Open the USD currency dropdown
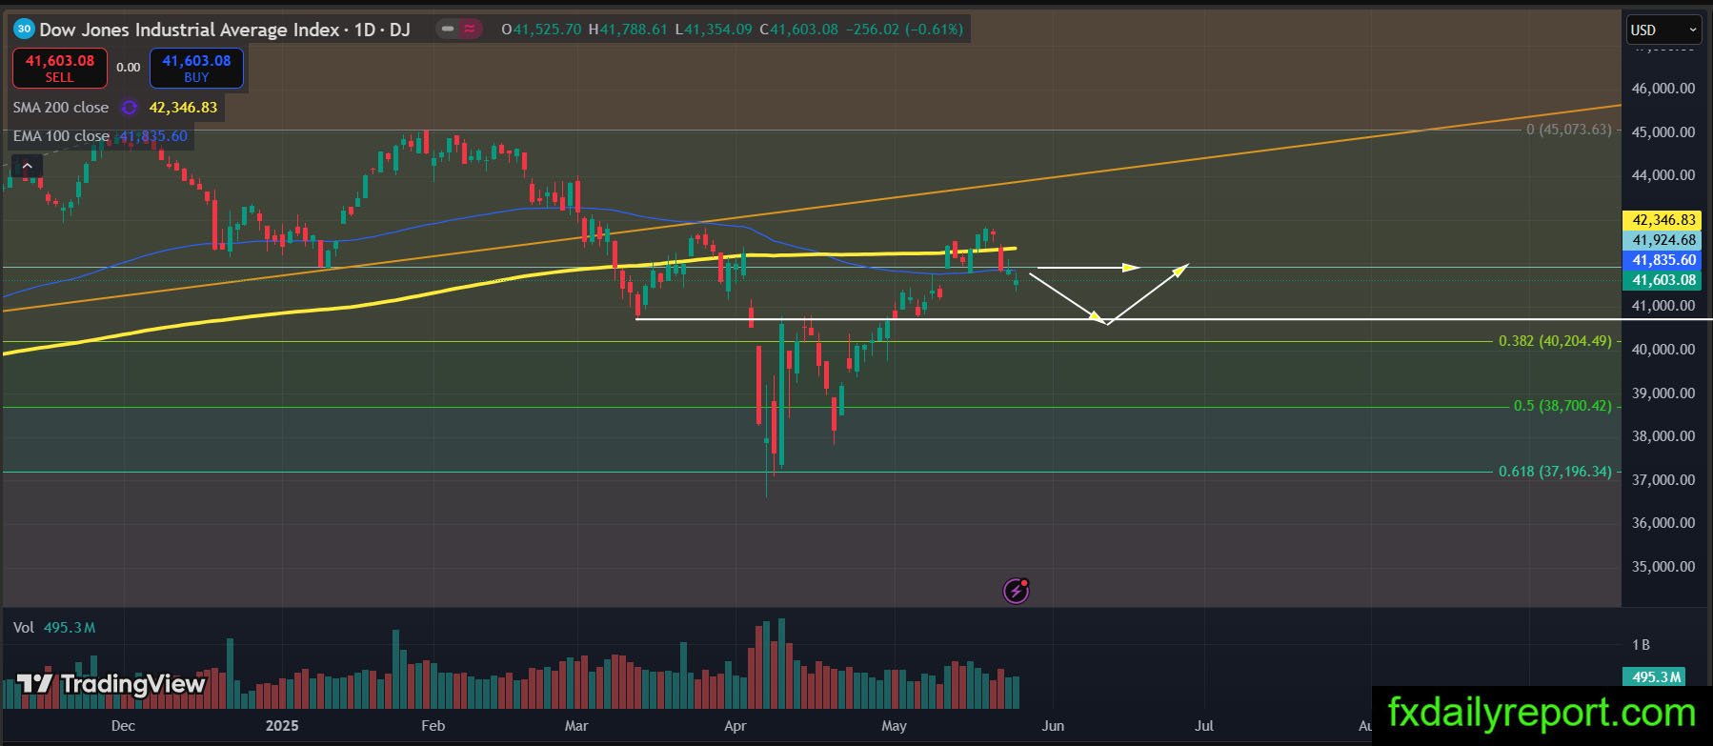The width and height of the screenshot is (1713, 746). (1663, 30)
